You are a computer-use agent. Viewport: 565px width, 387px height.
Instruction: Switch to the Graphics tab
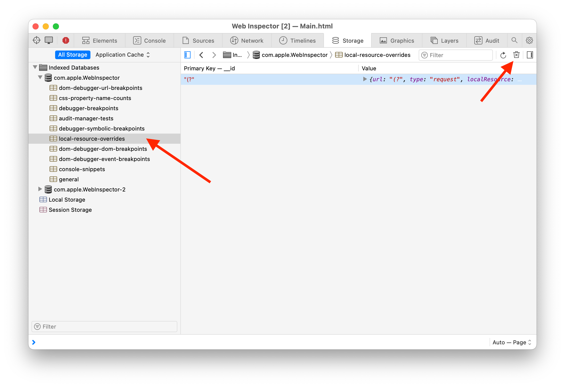(397, 41)
